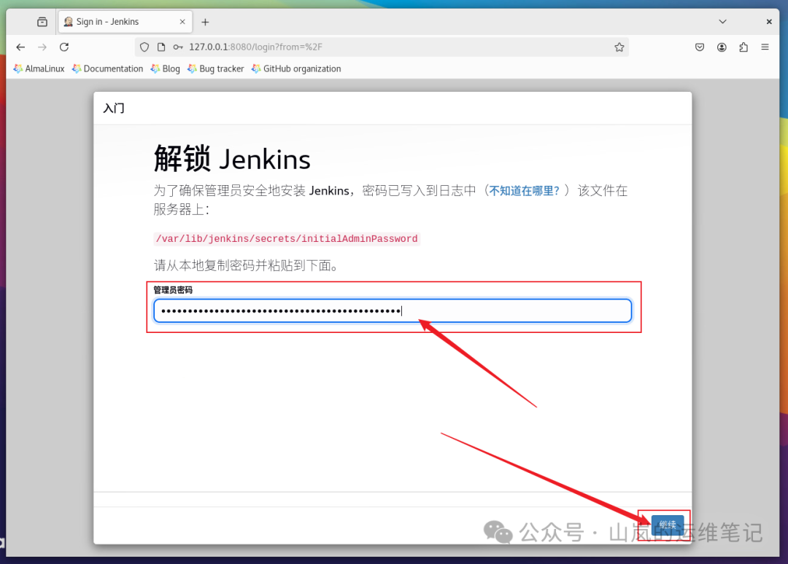Click the Firefox account profile icon
Viewport: 788px width, 564px height.
tap(722, 47)
